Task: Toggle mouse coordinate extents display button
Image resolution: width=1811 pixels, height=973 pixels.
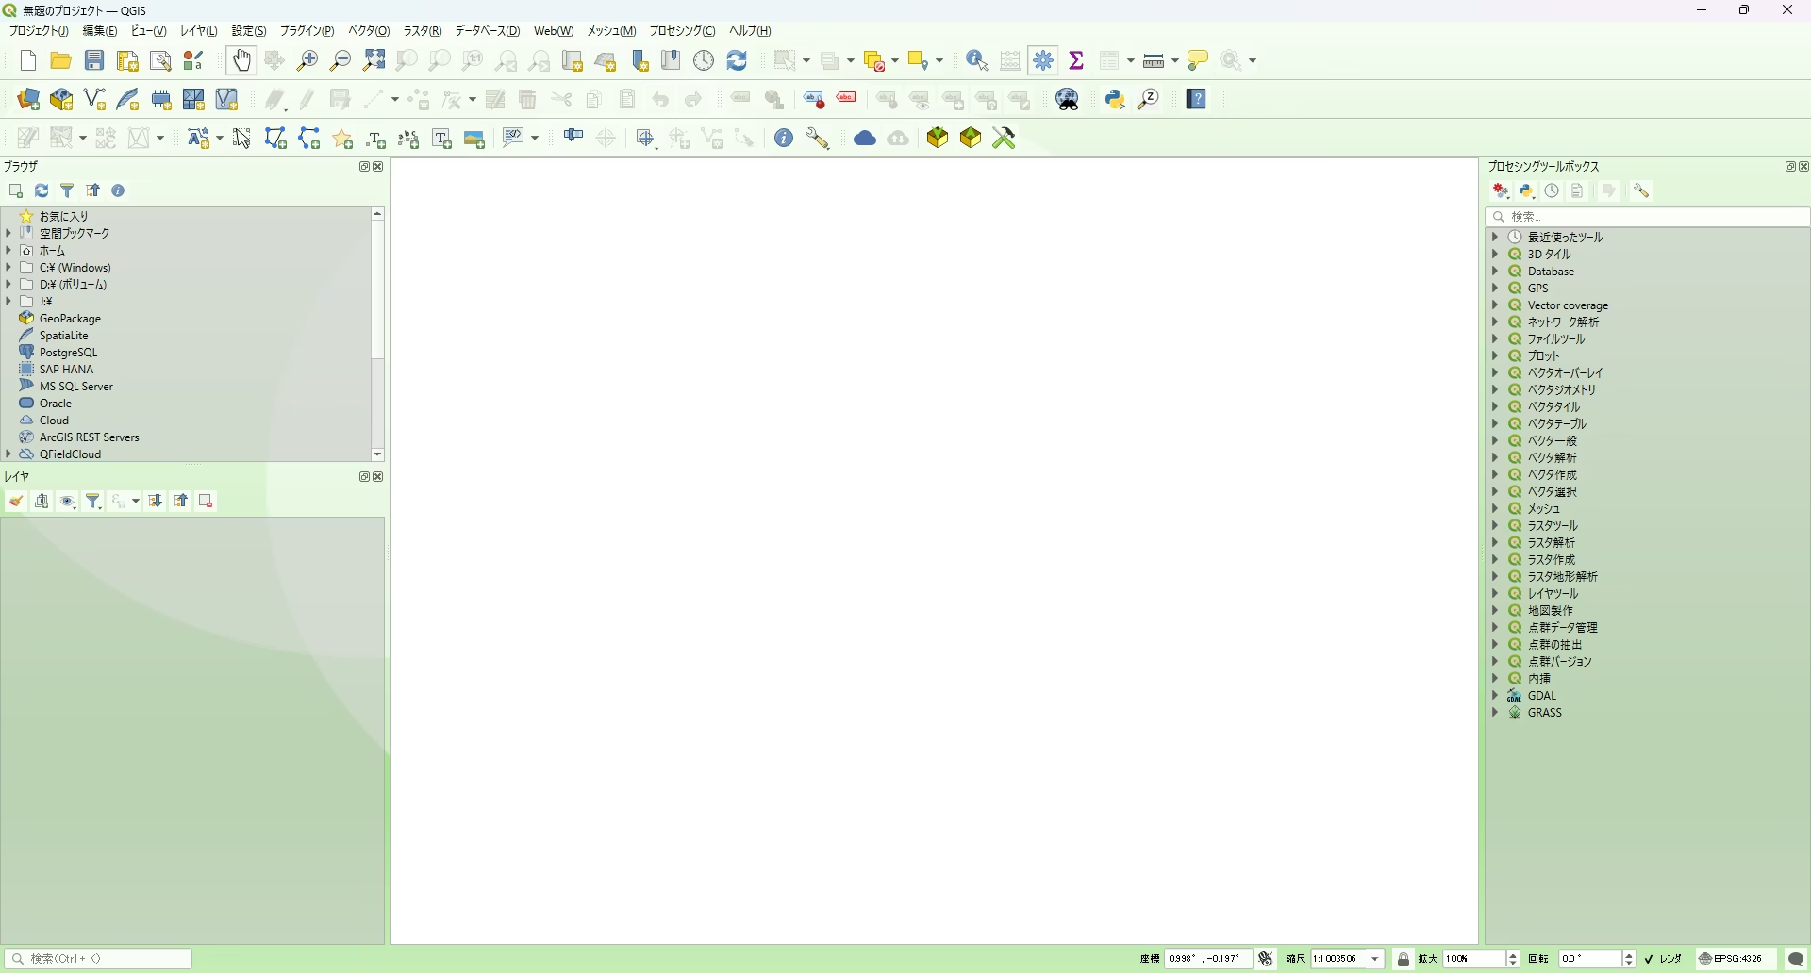Action: pyautogui.click(x=1267, y=960)
